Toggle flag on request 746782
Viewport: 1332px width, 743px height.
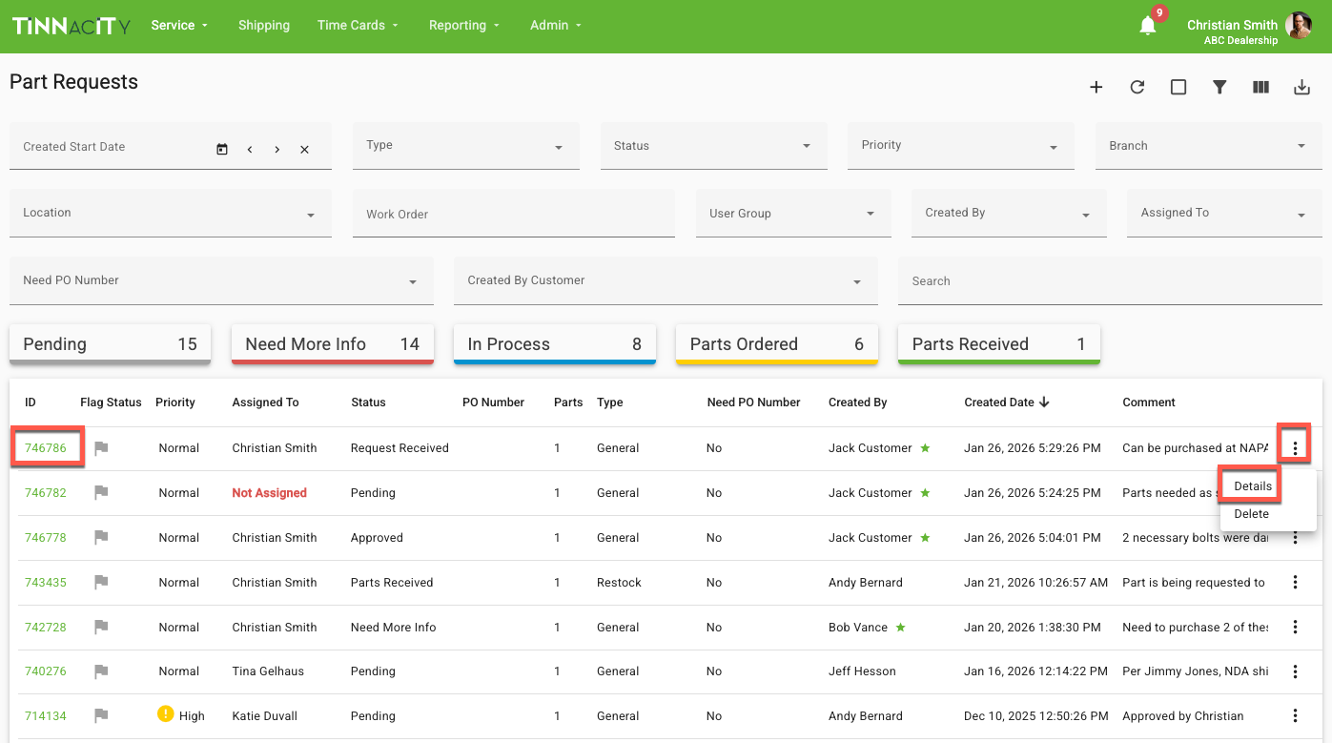(101, 492)
